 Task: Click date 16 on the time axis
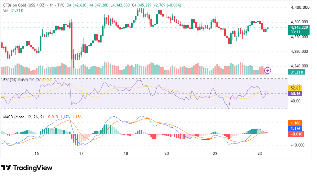pos(37,153)
